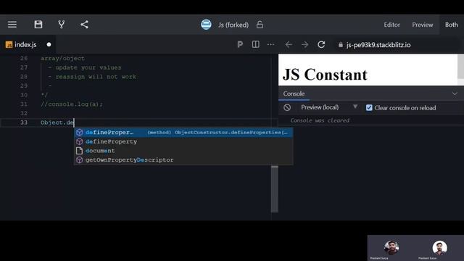Choose defineProperties autocomplete suggestion
Image resolution: width=464 pixels, height=261 pixels.
pyautogui.click(x=183, y=132)
